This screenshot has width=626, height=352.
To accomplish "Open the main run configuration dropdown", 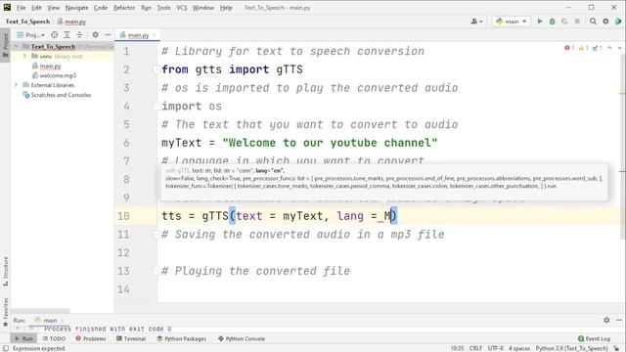I will [x=512, y=22].
